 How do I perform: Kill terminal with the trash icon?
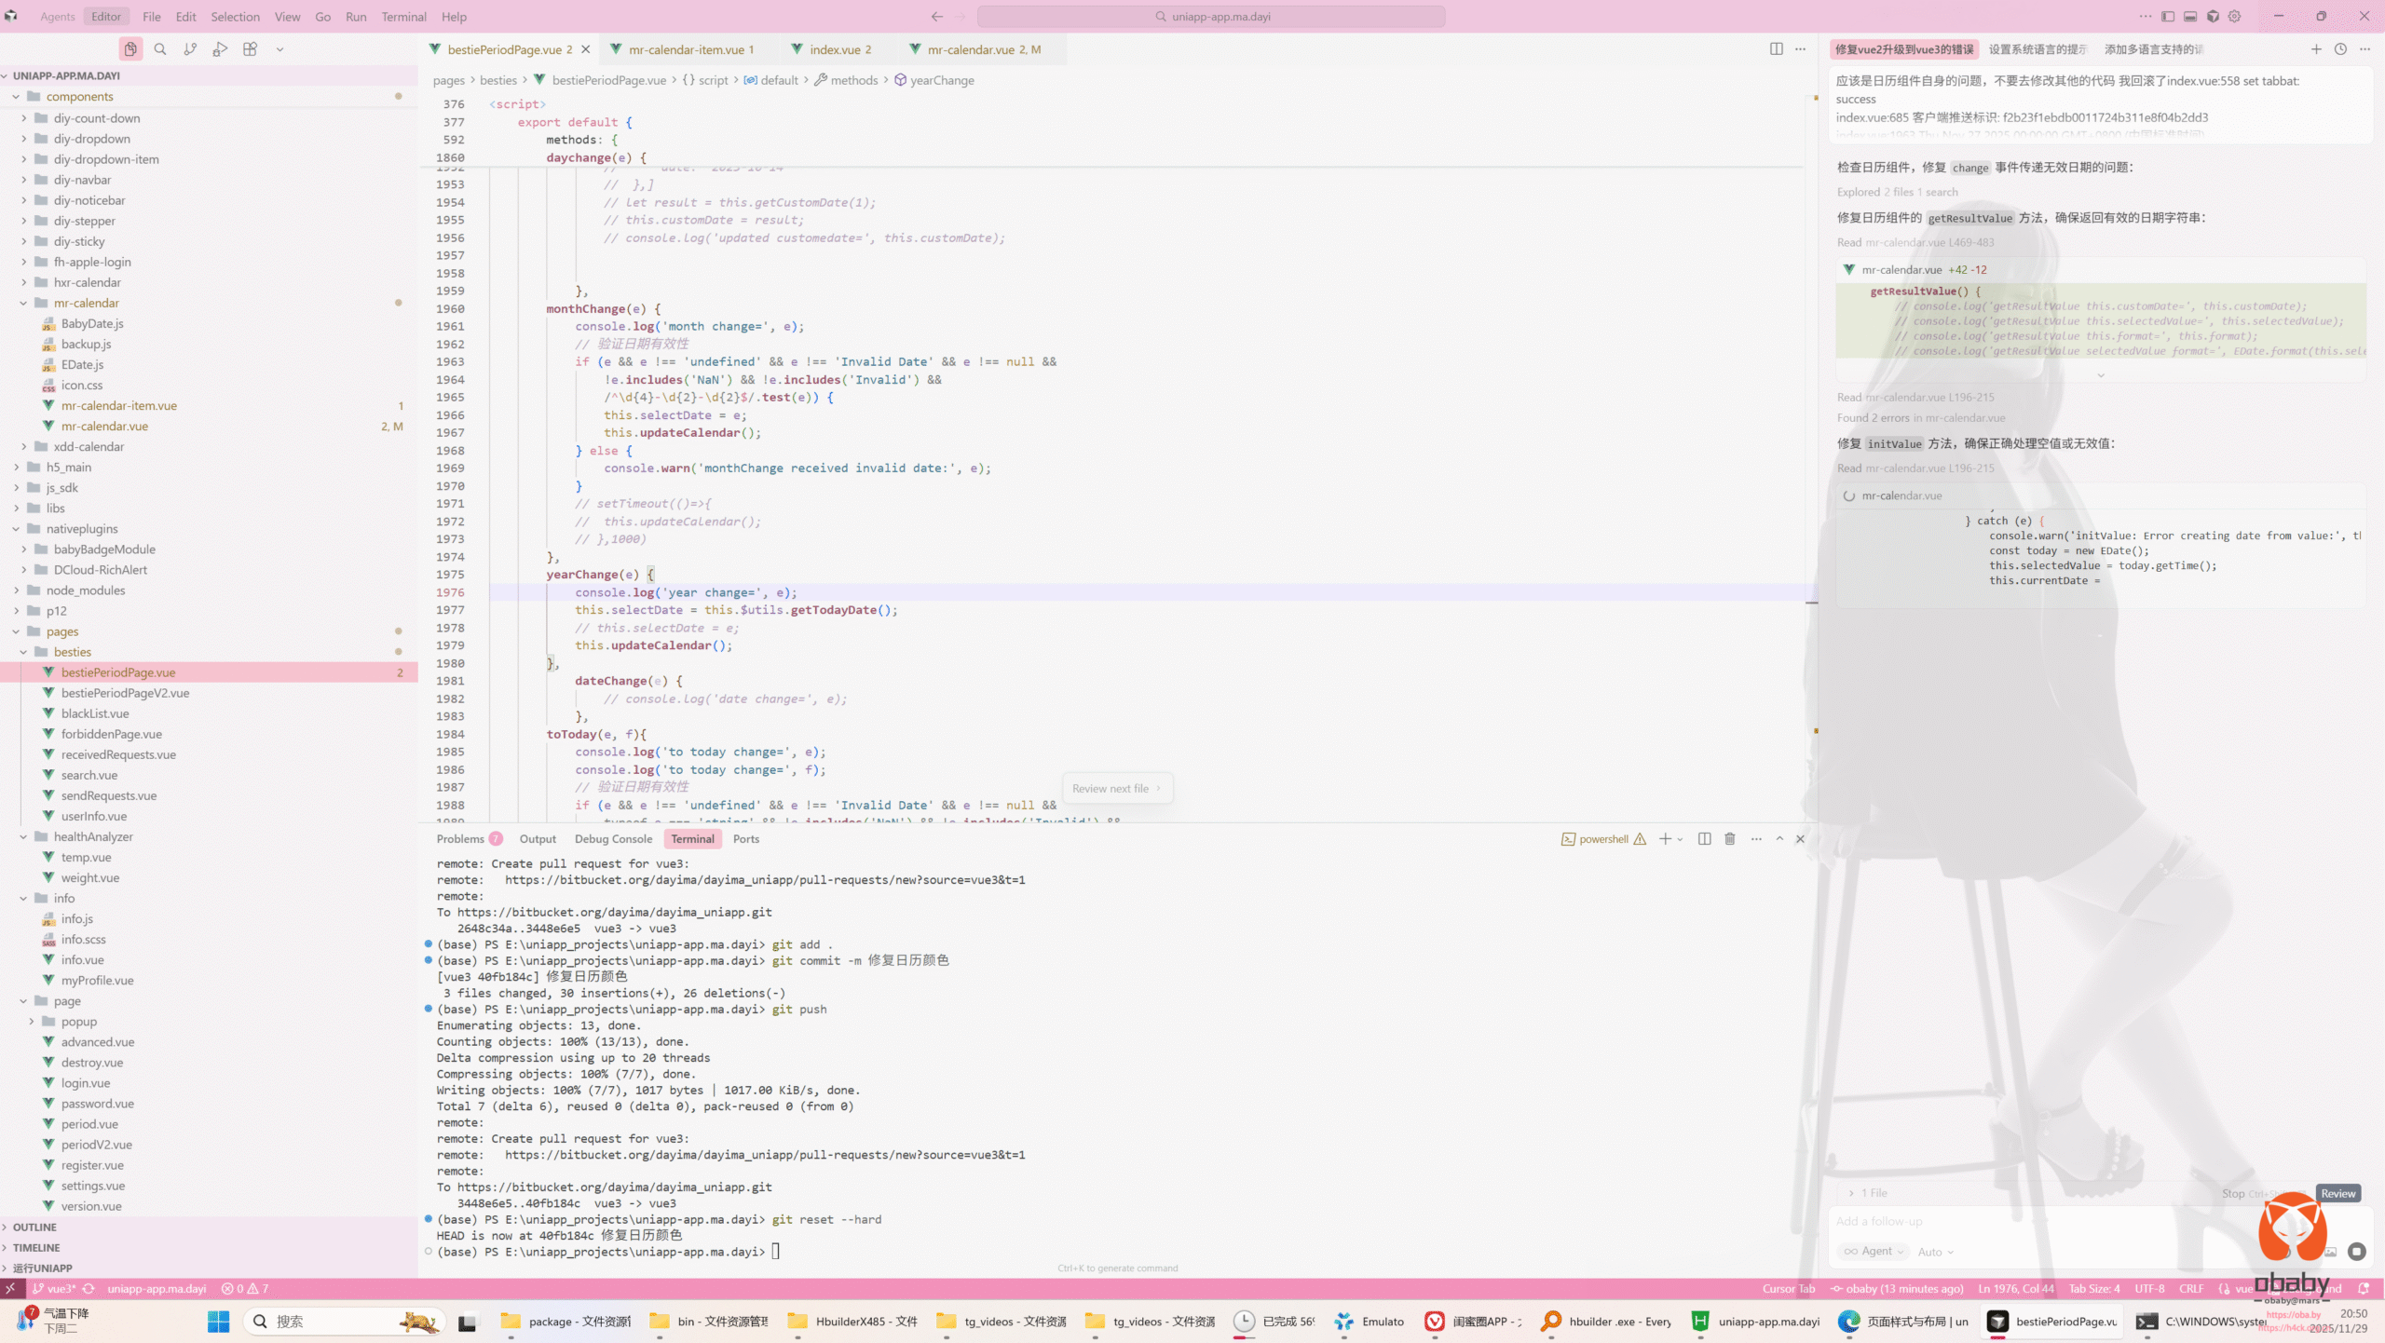coord(1729,839)
